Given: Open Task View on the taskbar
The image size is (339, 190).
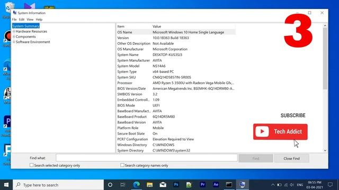Looking at the screenshot, I should click(123, 185).
